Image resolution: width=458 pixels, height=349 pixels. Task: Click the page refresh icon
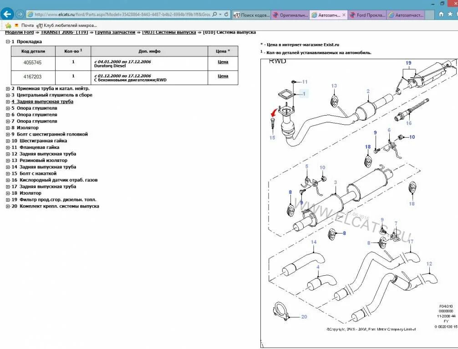point(226,14)
